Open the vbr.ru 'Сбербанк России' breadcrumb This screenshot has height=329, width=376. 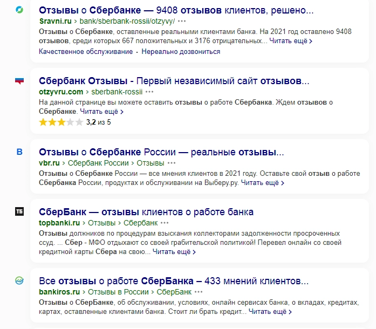click(98, 163)
